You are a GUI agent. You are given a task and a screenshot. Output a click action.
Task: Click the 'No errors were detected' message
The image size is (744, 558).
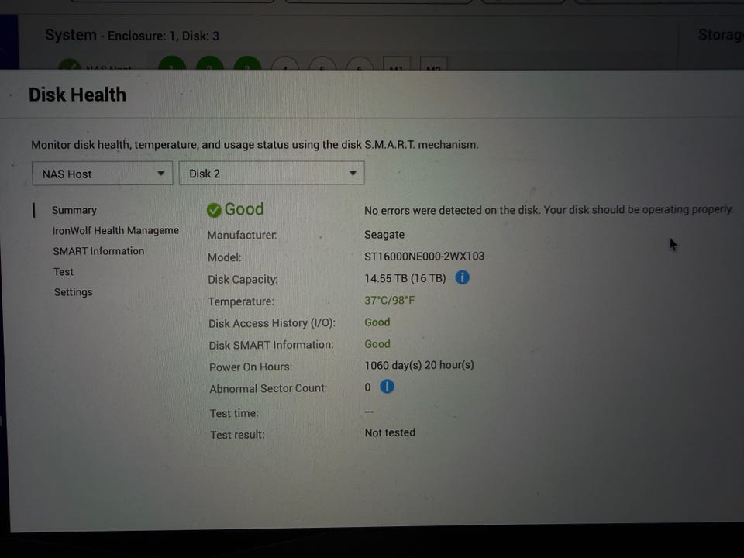(x=549, y=210)
